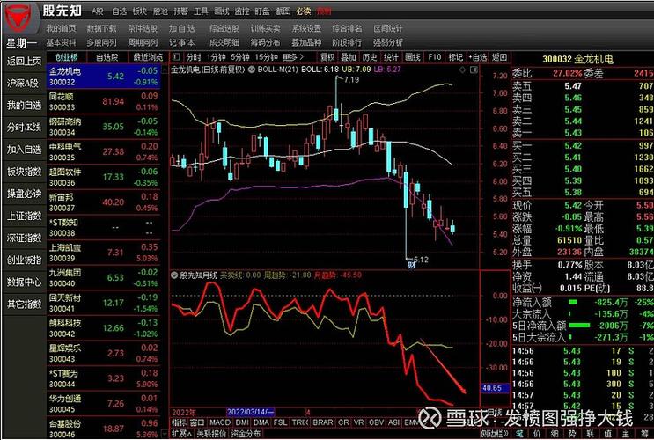Open 条件选股 screener

143,29
